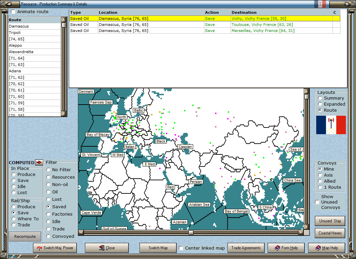Screen dimensions: 356x259
Task: Click the Bay of Biscay map label
Action: click(x=98, y=134)
